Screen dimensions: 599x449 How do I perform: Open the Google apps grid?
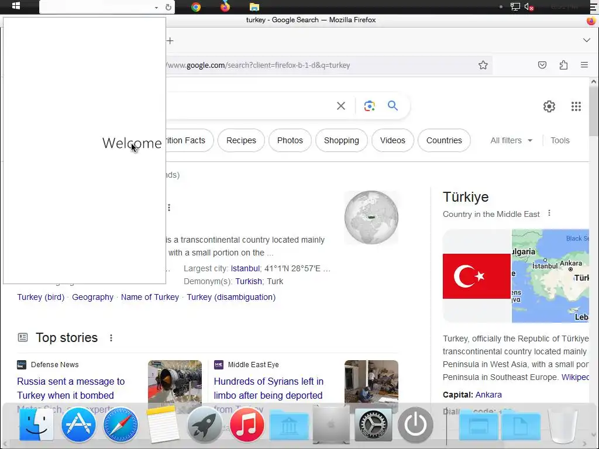[576, 106]
